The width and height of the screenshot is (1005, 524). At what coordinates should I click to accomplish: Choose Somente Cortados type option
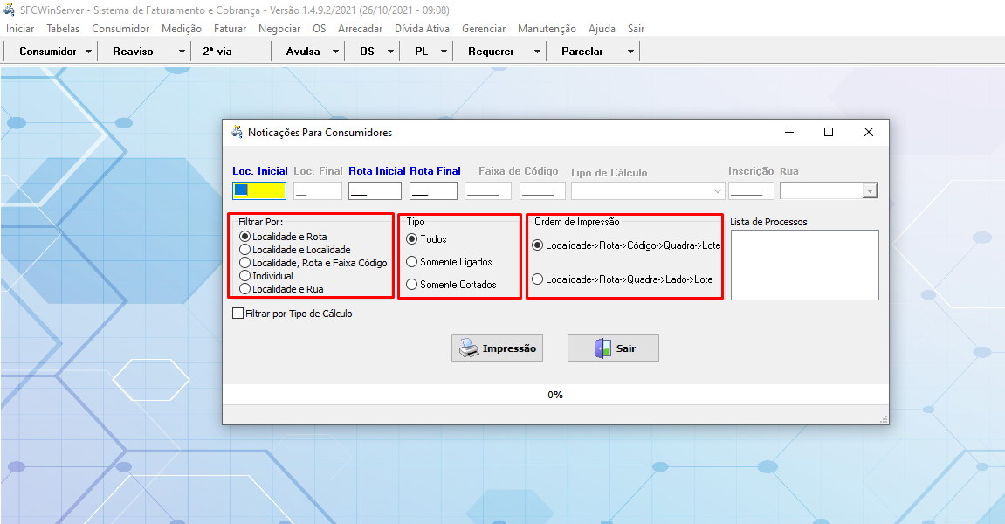click(x=412, y=285)
